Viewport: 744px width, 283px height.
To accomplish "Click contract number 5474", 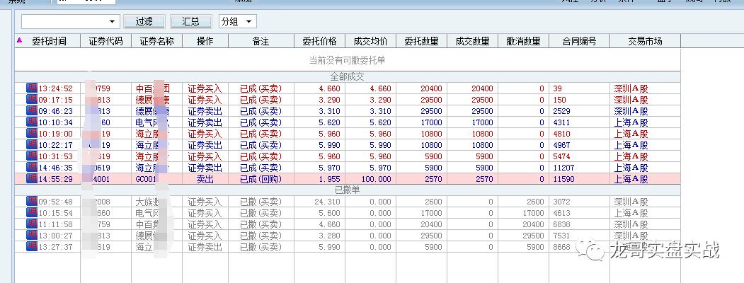I will point(562,156).
